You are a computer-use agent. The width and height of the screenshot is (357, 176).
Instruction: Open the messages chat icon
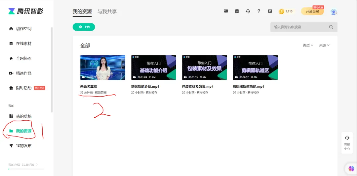[270, 11]
